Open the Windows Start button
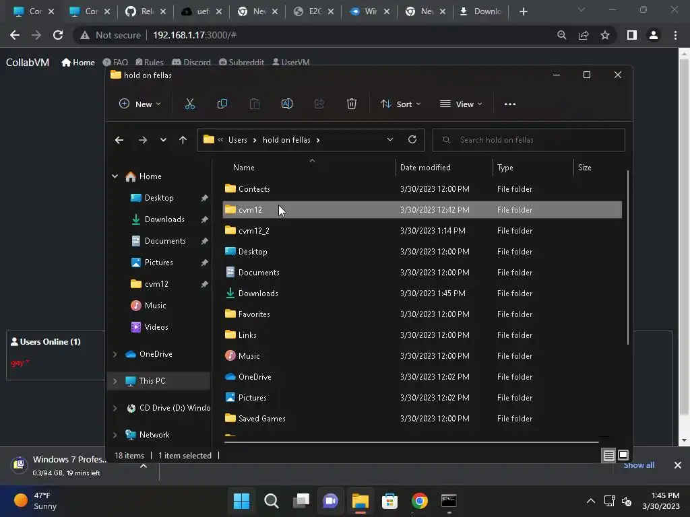The image size is (690, 517). click(241, 501)
